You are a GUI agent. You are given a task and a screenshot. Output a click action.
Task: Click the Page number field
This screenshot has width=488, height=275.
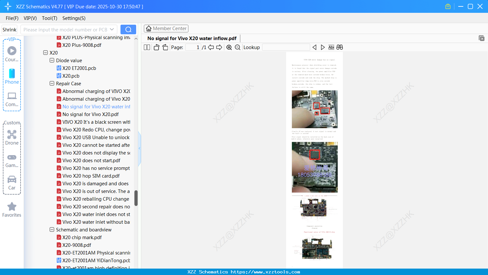pos(193,47)
